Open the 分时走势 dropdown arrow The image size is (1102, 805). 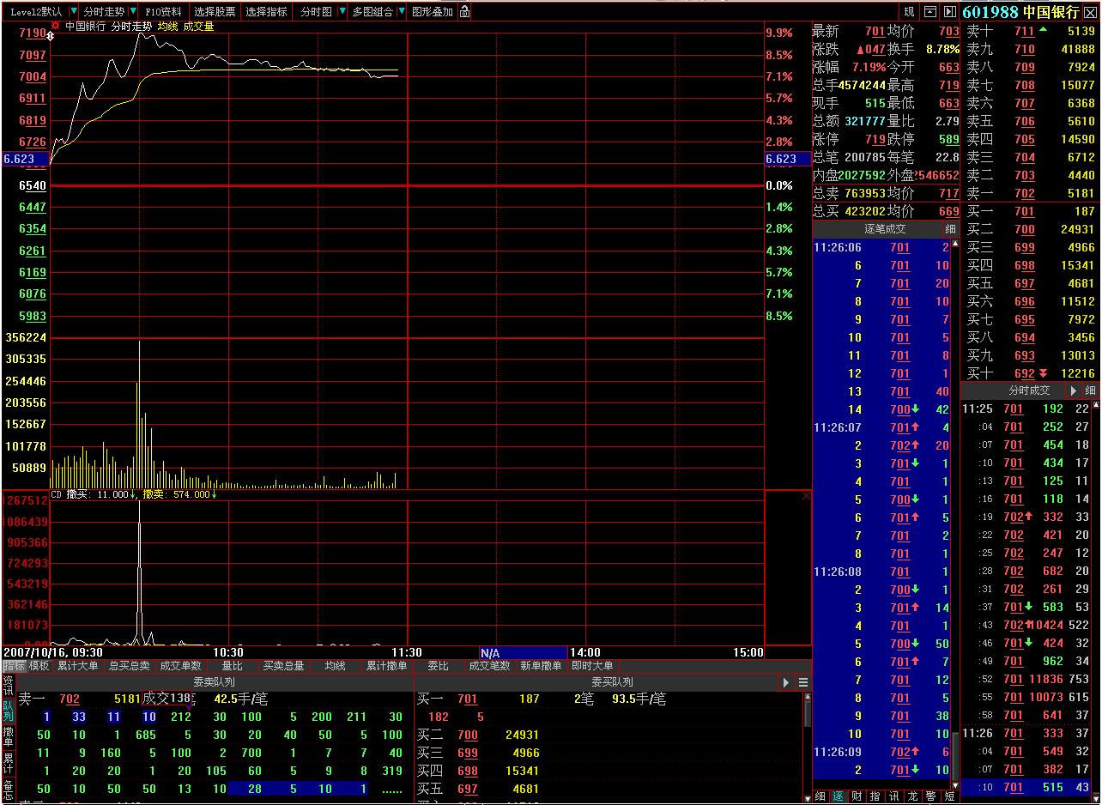click(133, 12)
